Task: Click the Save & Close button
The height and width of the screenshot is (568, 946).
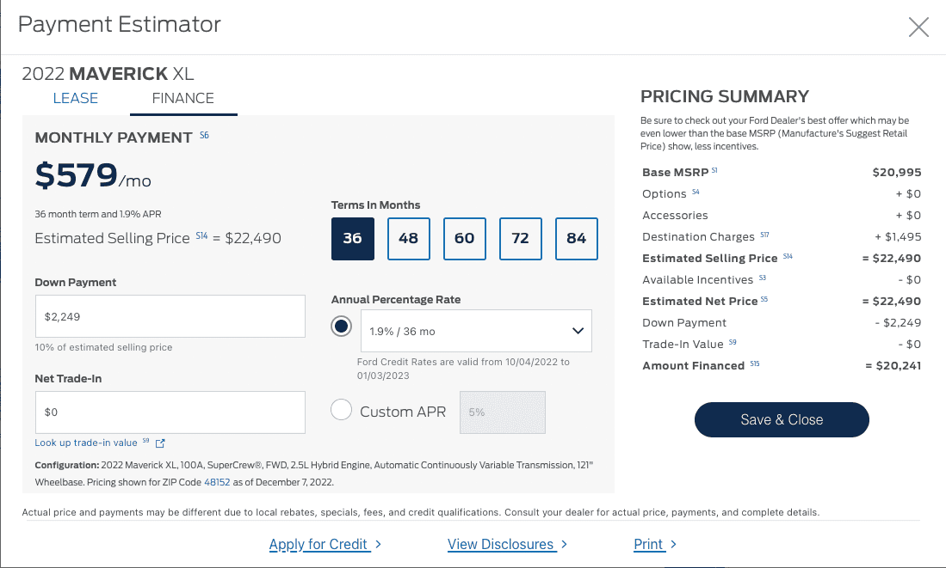Action: point(782,420)
